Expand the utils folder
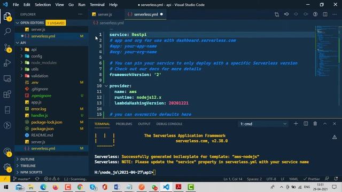 [x=21, y=69]
